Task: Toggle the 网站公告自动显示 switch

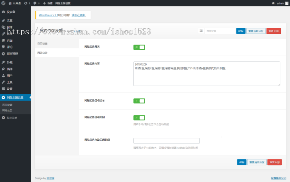Action: point(139,101)
